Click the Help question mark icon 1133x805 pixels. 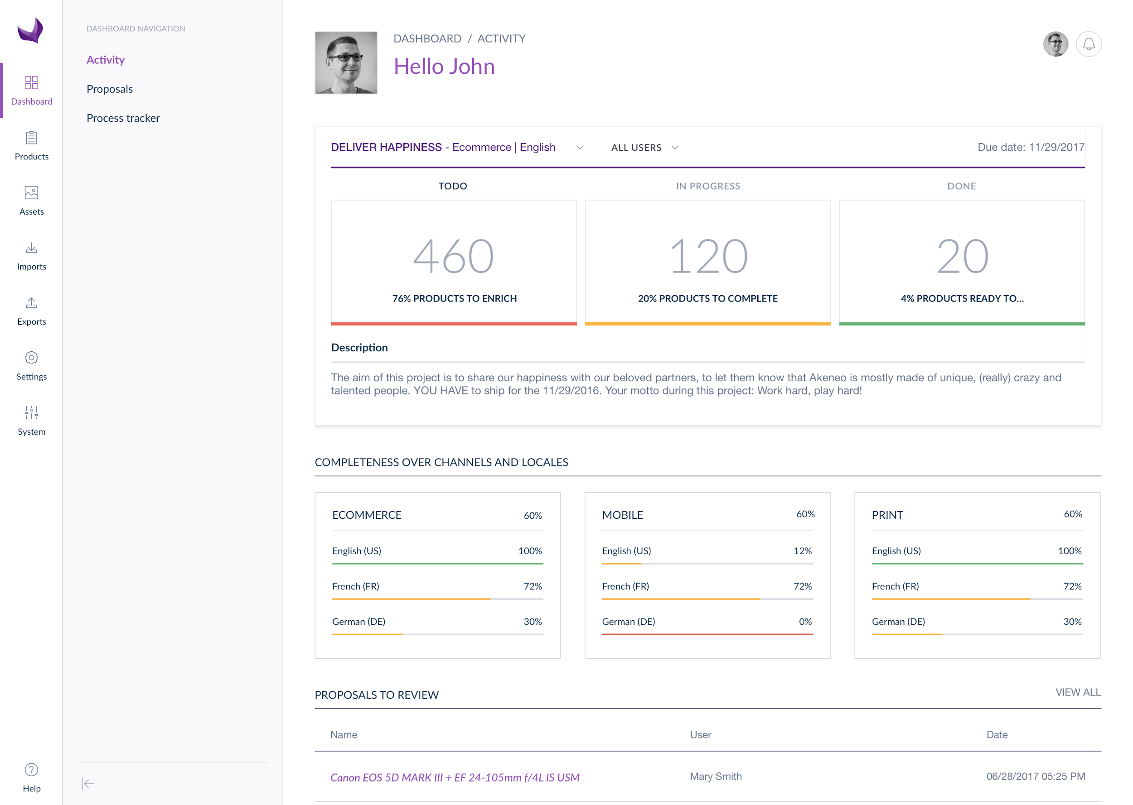pyautogui.click(x=31, y=769)
